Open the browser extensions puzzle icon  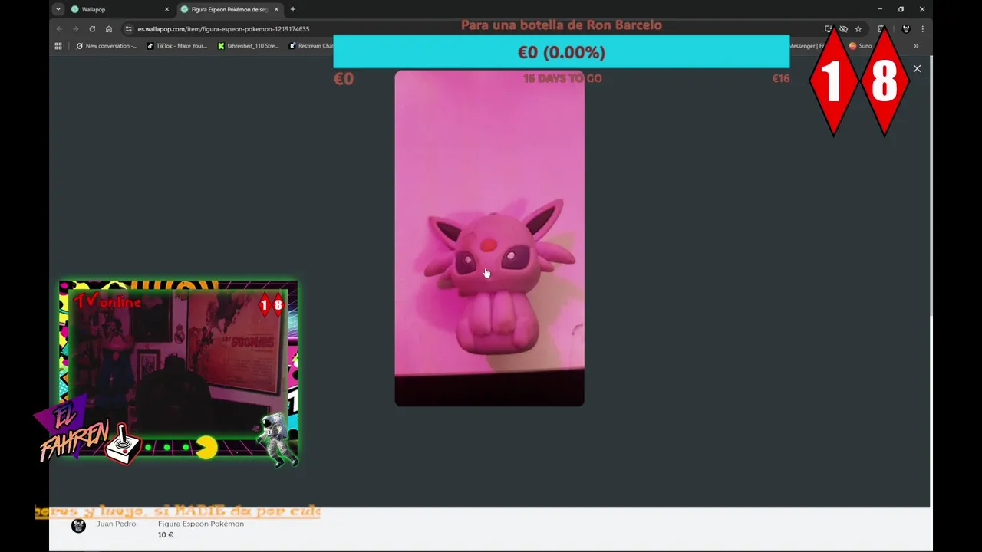tap(881, 29)
